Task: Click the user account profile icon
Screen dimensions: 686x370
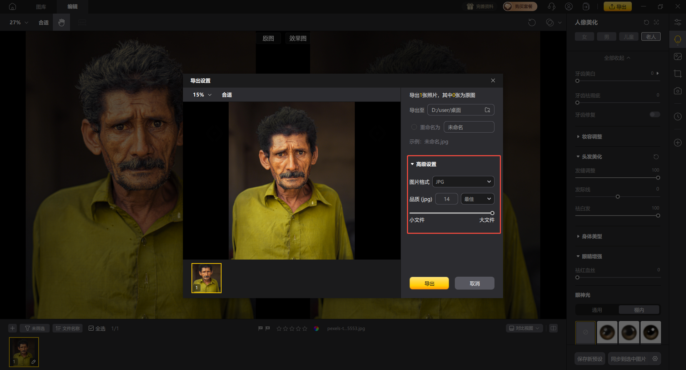Action: click(568, 6)
